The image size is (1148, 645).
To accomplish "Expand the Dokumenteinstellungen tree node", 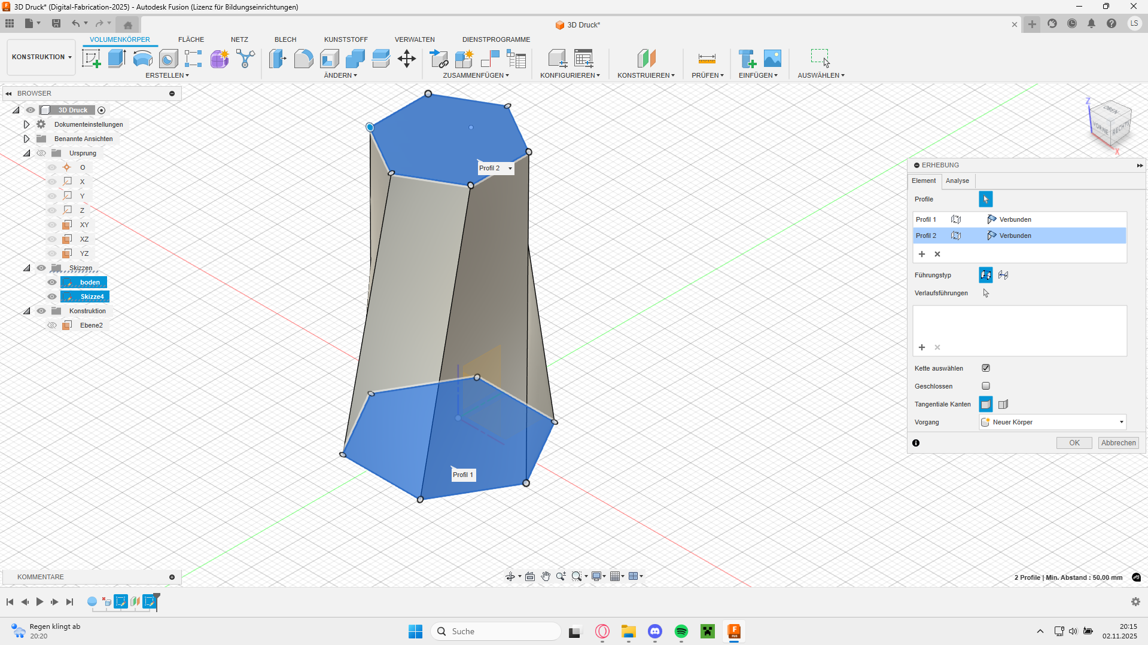I will pyautogui.click(x=26, y=124).
